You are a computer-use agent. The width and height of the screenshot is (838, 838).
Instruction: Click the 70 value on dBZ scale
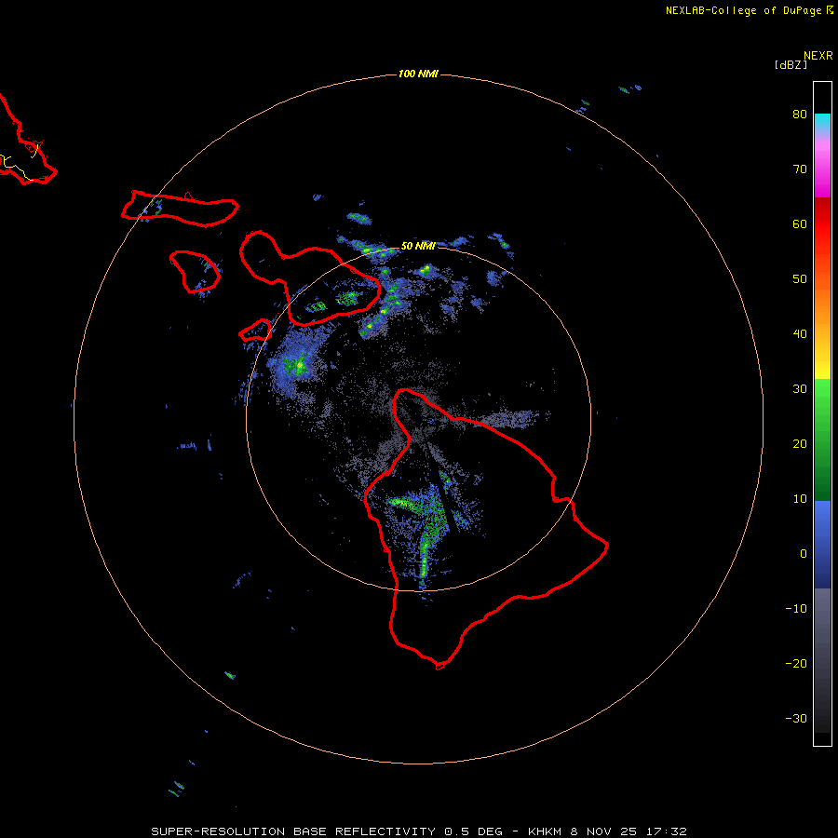(x=800, y=169)
